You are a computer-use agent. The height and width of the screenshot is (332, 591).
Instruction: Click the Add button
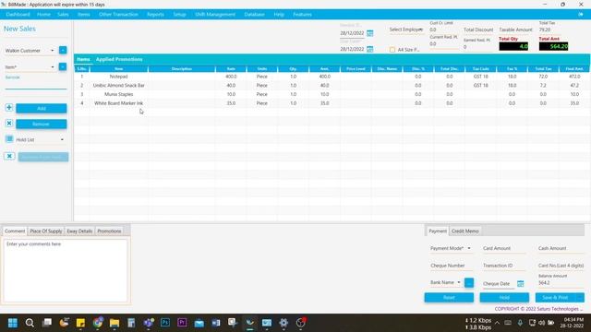tap(42, 109)
